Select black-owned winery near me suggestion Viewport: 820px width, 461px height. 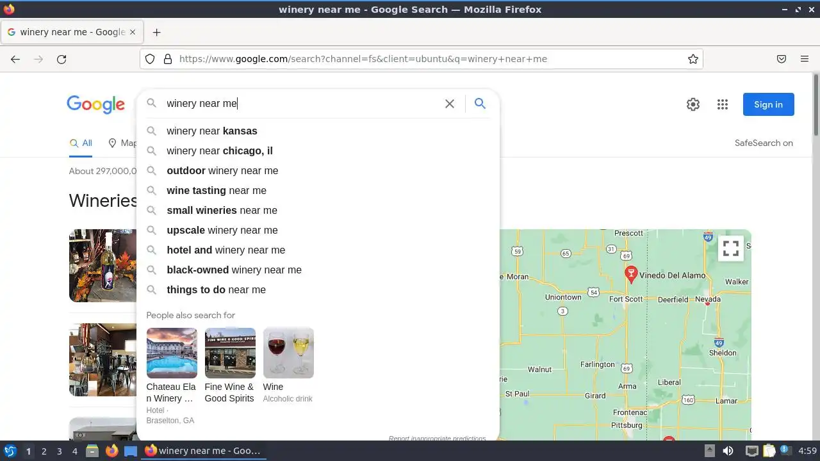(x=318, y=270)
